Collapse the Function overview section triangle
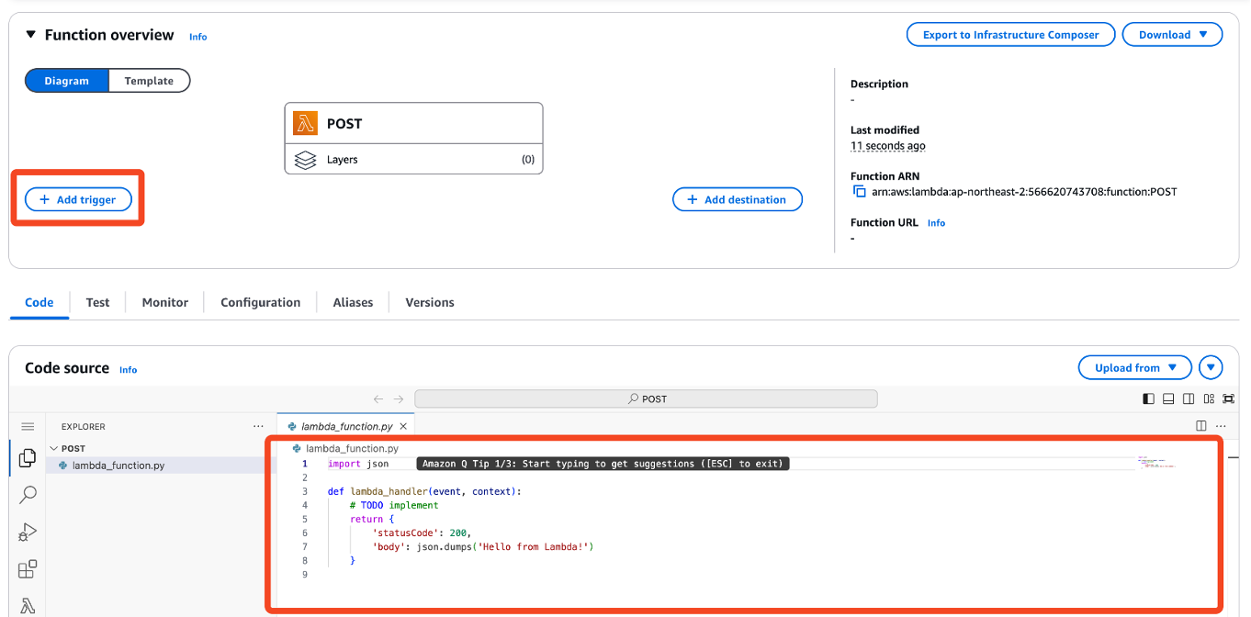The height and width of the screenshot is (617, 1251). [31, 35]
